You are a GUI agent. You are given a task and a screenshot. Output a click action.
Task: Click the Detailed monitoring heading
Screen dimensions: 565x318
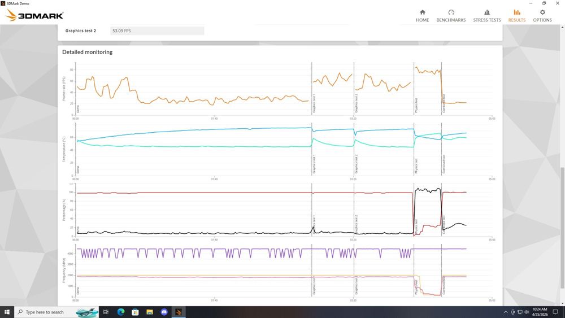point(87,52)
